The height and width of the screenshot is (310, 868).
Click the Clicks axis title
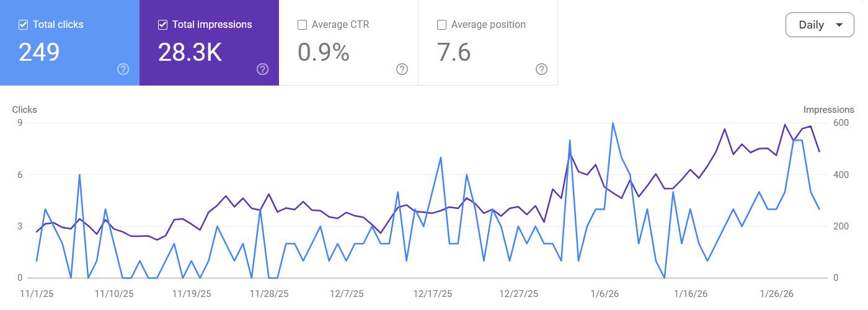(25, 110)
